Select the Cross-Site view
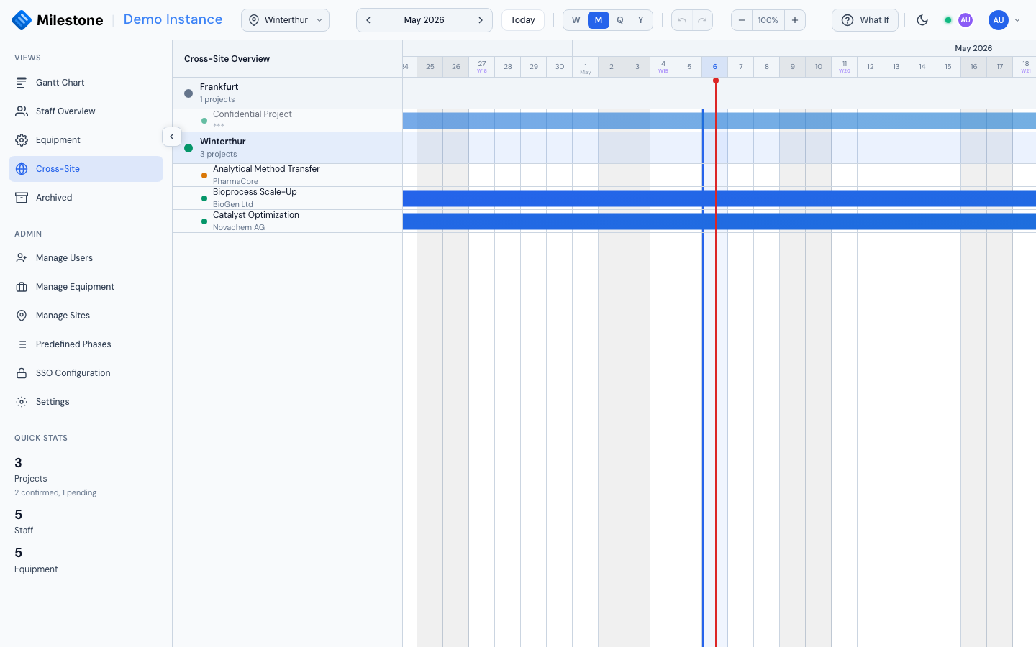This screenshot has width=1036, height=647. pos(86,169)
